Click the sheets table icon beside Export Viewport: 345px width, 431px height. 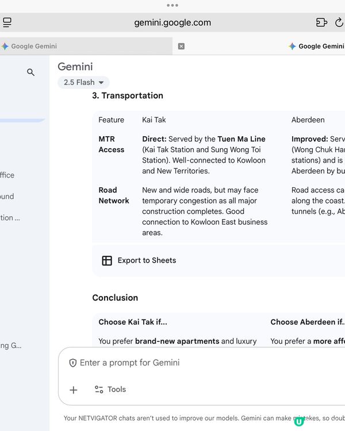[107, 260]
